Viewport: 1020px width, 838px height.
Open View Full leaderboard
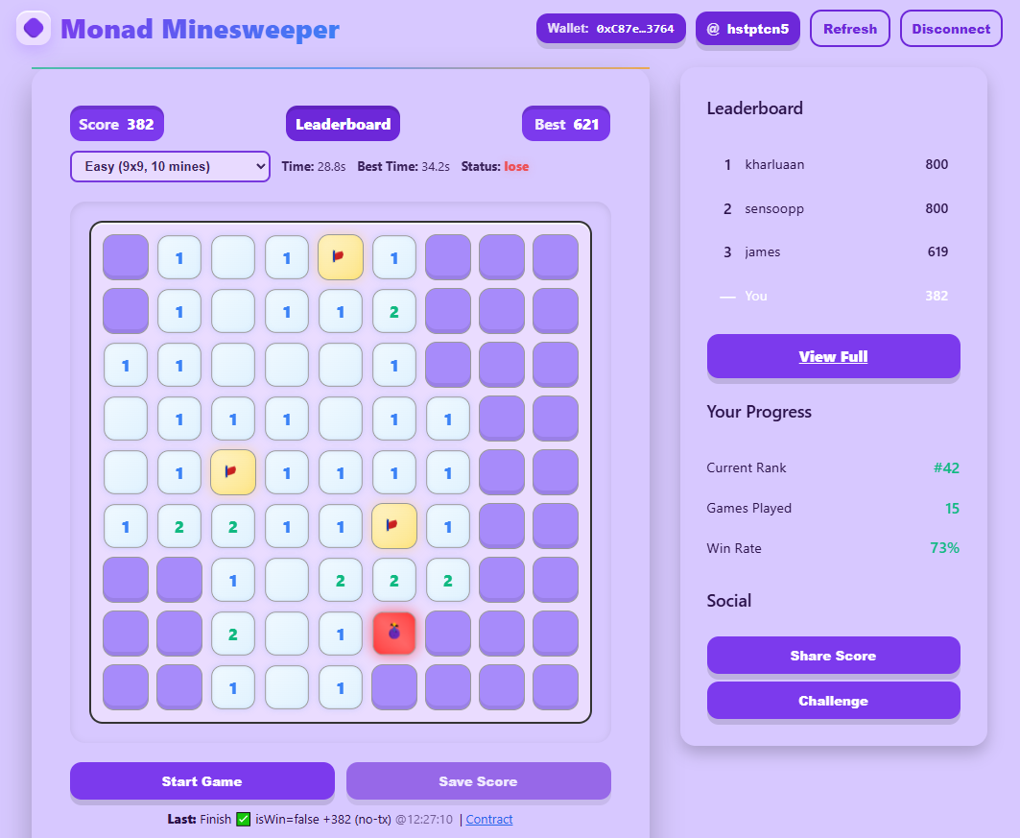833,355
